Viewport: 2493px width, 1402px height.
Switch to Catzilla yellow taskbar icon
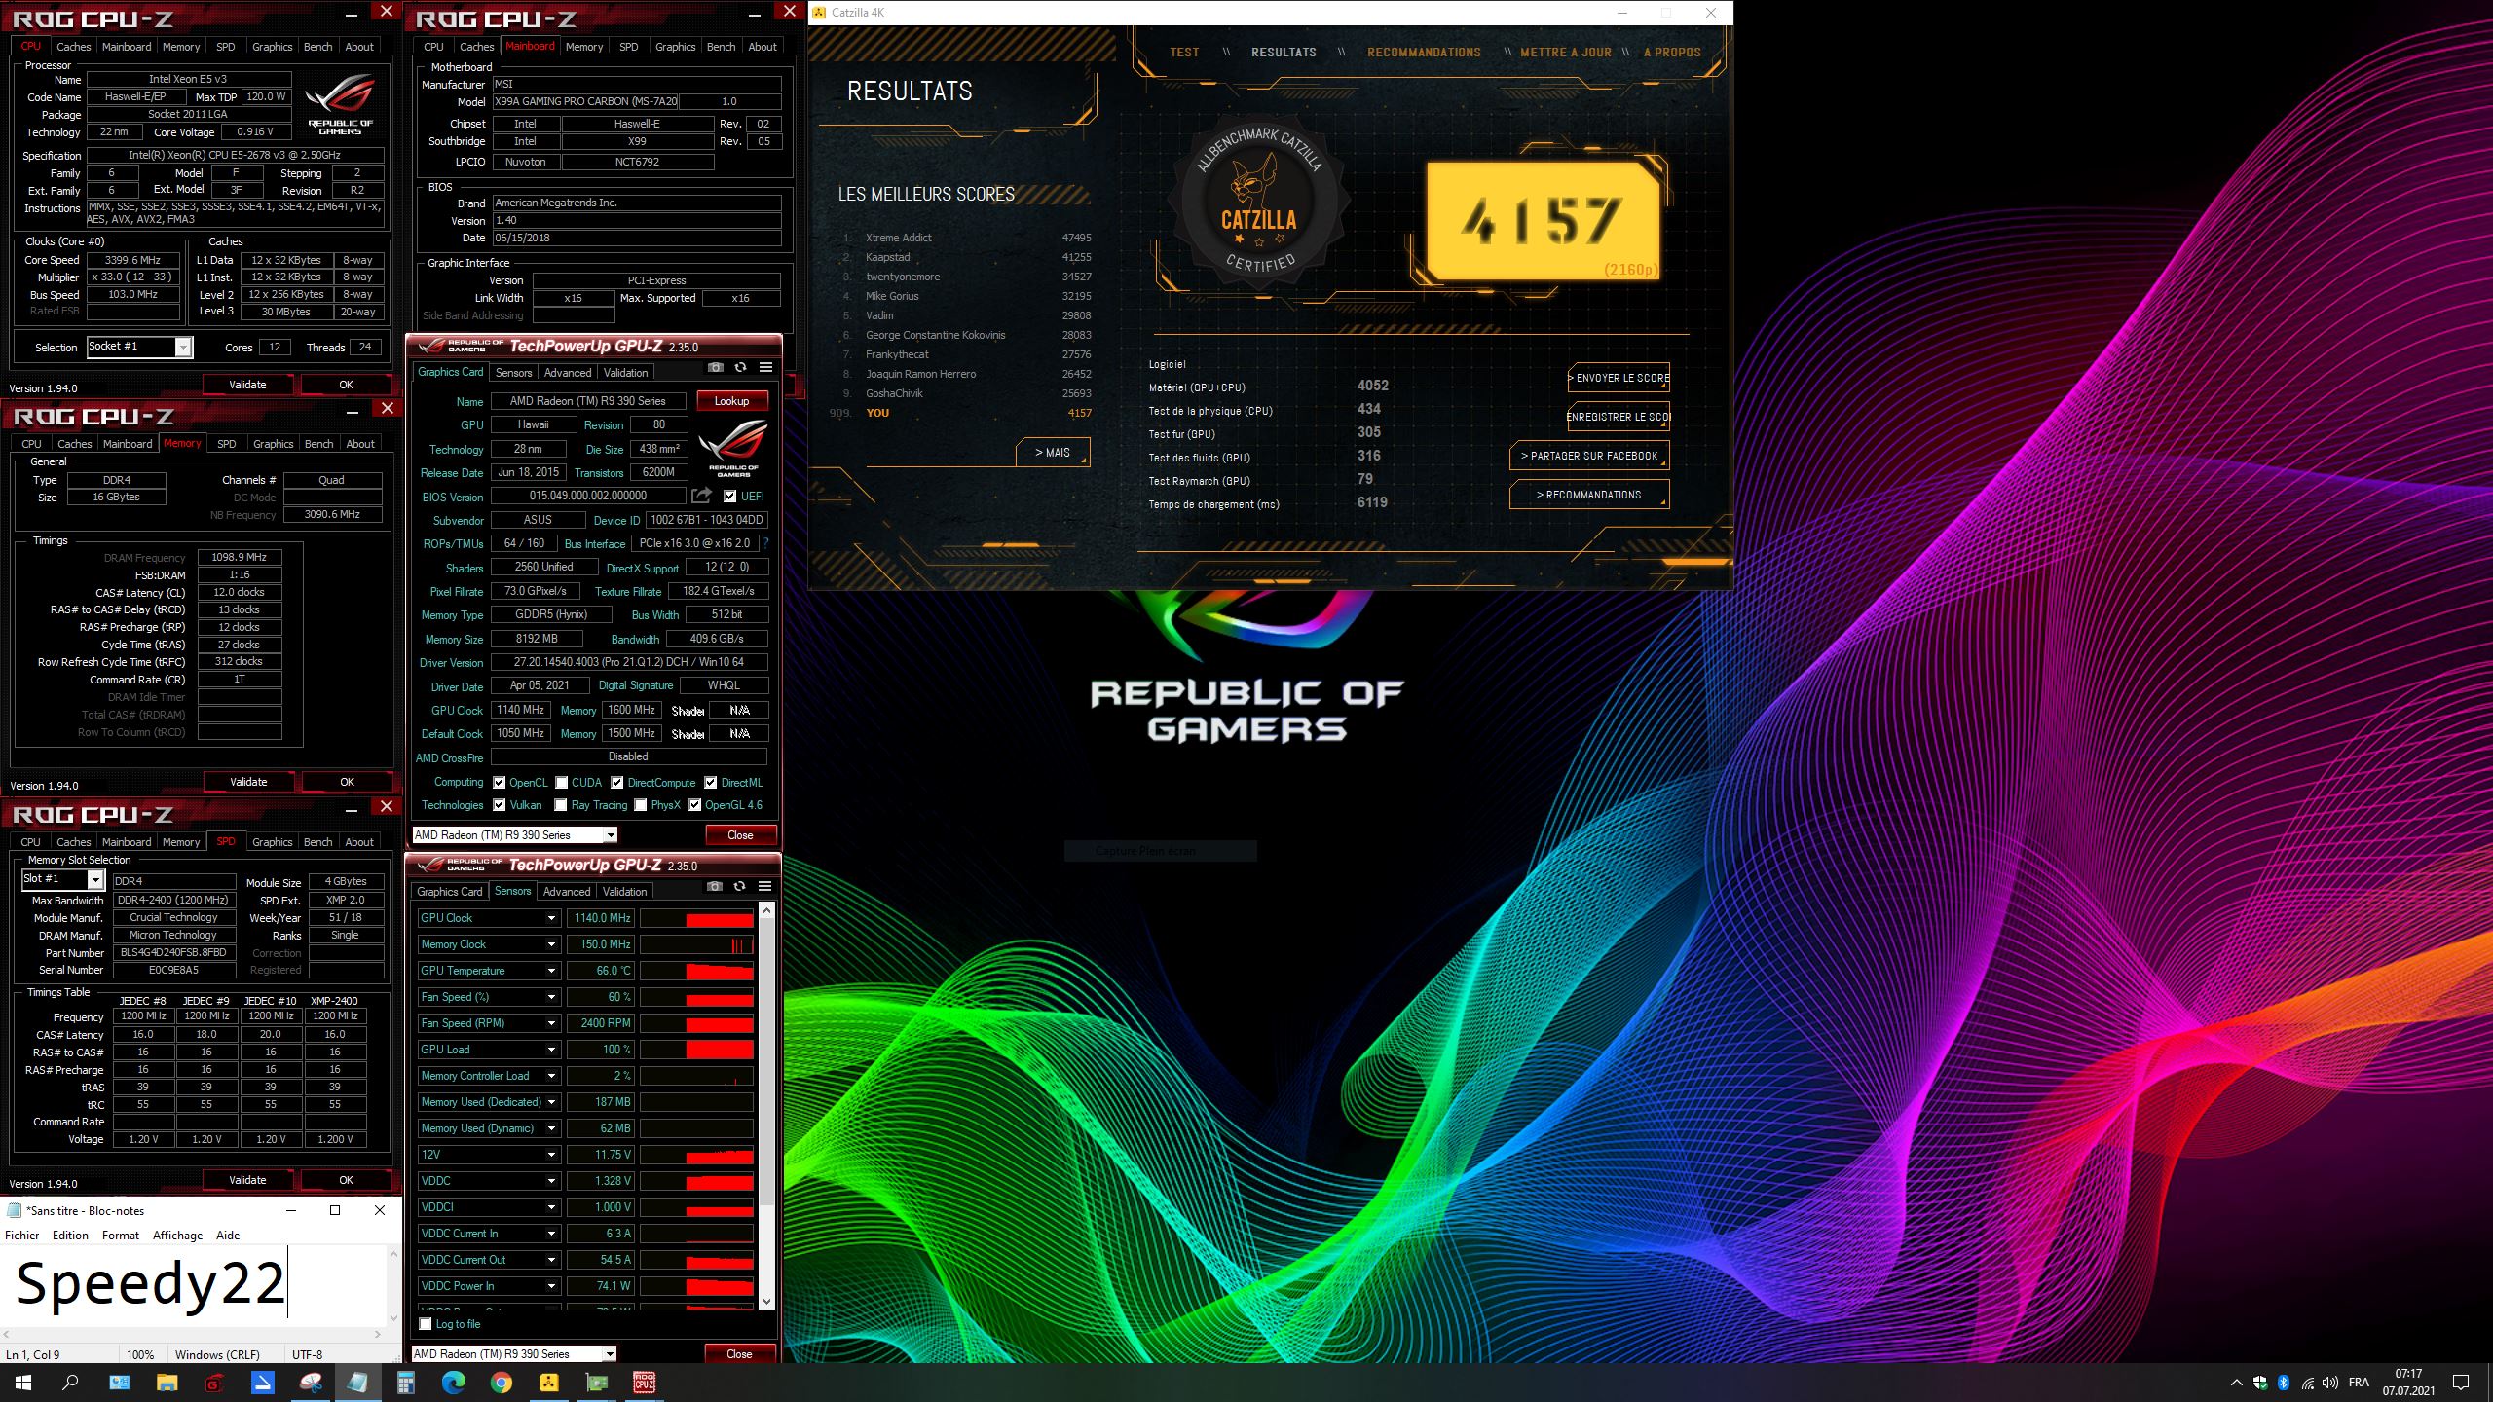(x=549, y=1383)
